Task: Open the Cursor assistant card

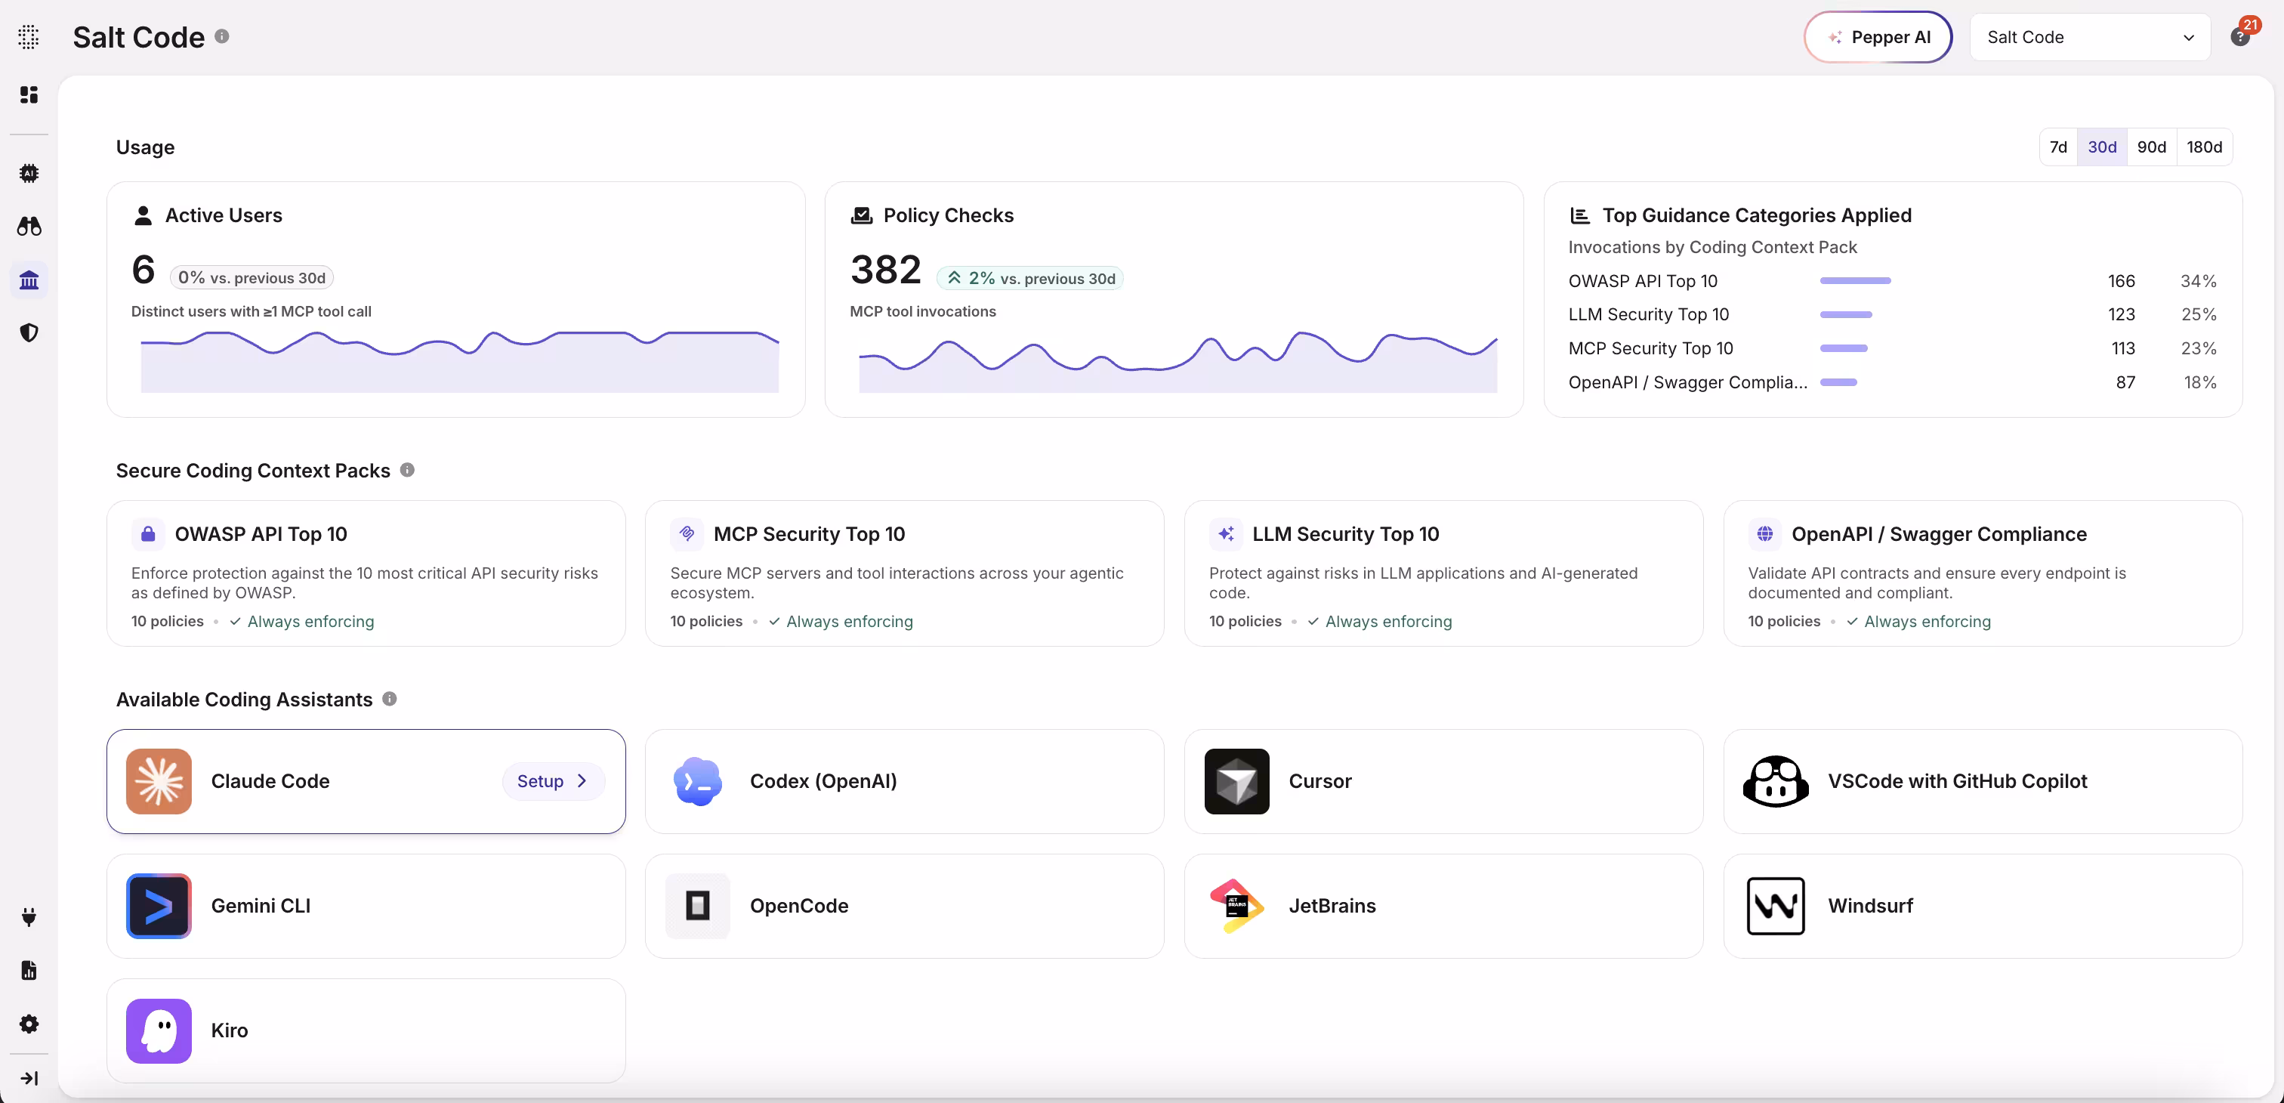Action: pos(1443,781)
